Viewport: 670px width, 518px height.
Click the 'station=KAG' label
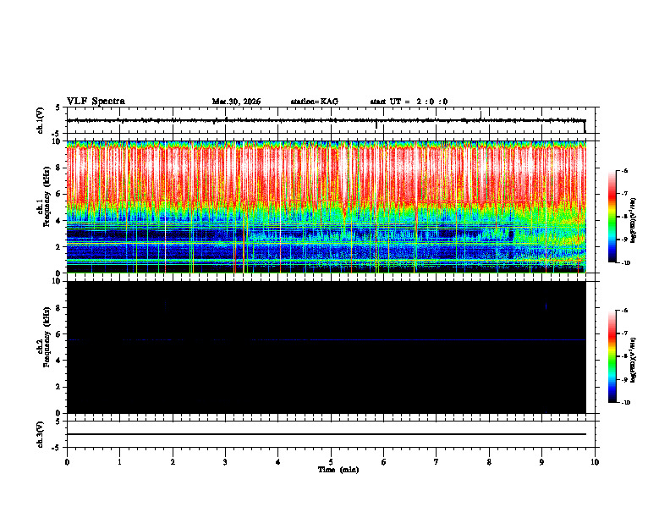click(x=315, y=102)
